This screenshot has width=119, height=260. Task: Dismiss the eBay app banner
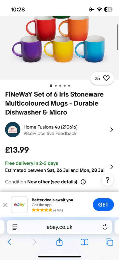(6, 205)
